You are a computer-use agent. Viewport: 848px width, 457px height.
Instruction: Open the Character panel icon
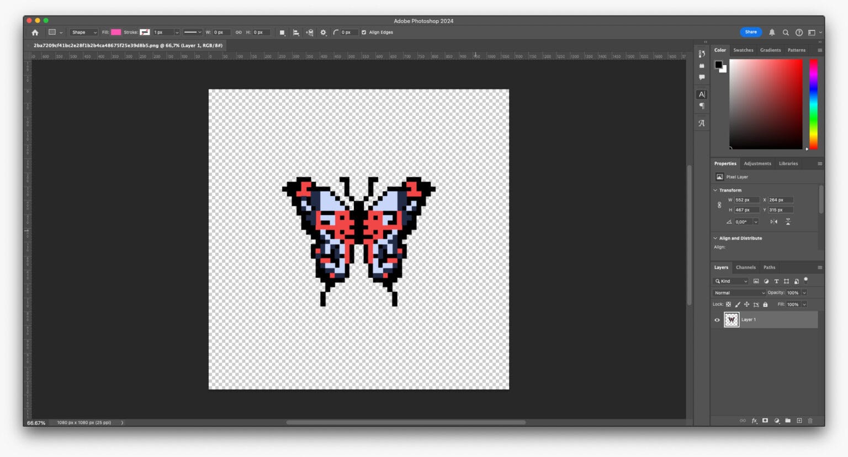(701, 94)
